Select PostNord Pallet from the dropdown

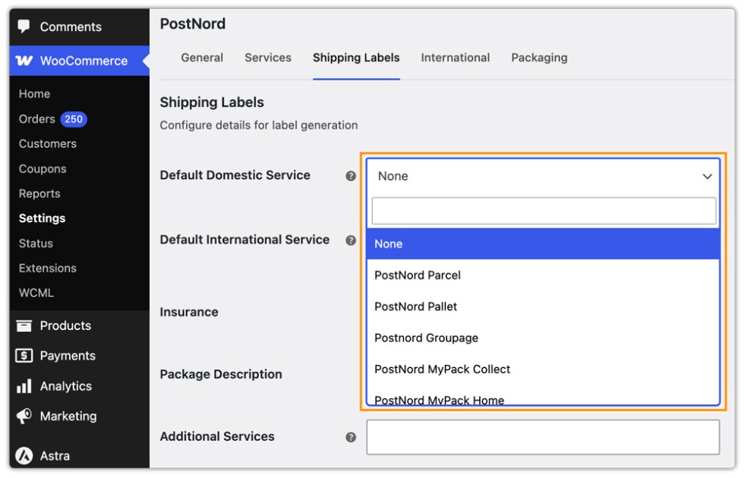tap(543, 307)
